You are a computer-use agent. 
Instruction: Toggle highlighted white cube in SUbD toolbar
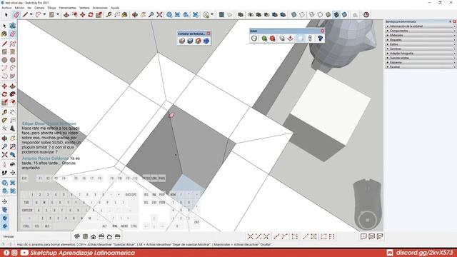301,39
